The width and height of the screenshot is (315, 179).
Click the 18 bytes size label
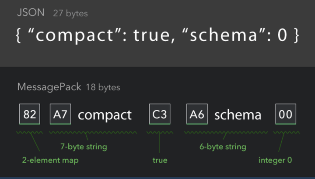pyautogui.click(x=103, y=87)
